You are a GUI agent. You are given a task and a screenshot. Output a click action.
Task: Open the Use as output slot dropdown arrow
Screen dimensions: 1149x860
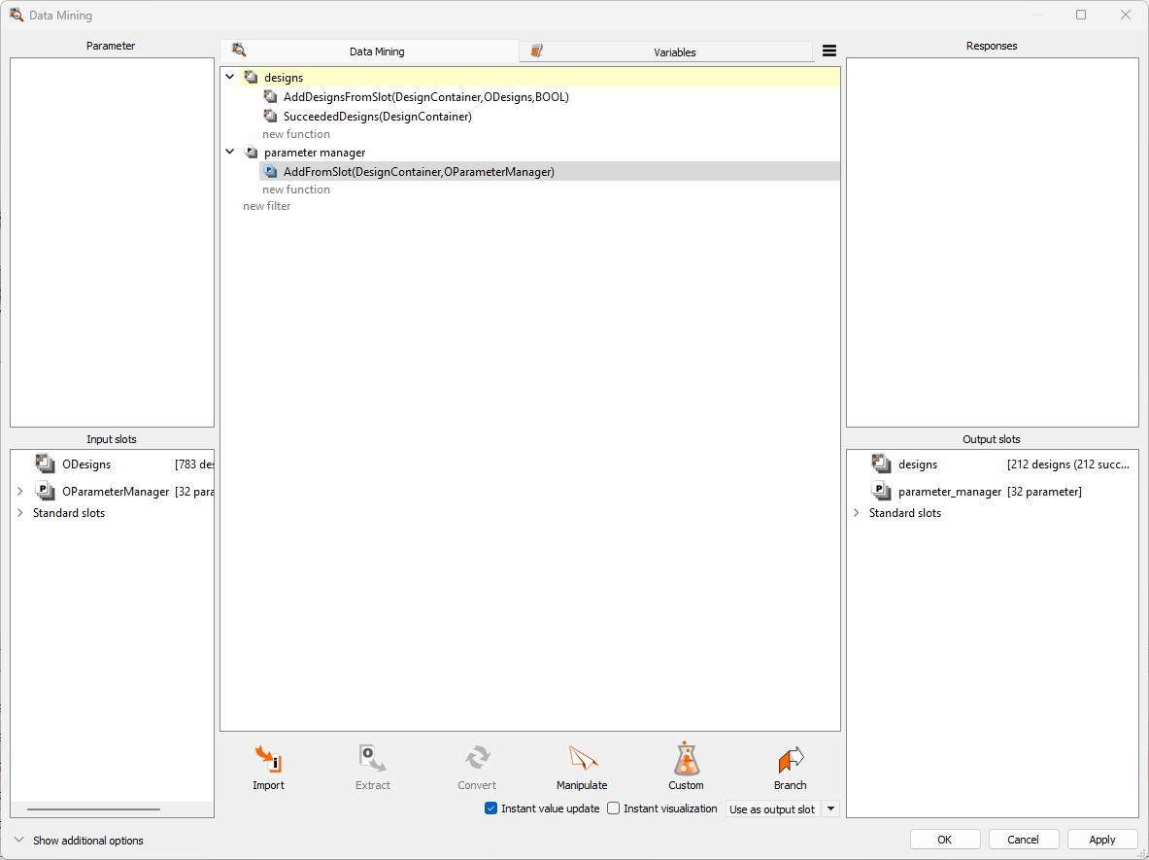(x=830, y=808)
